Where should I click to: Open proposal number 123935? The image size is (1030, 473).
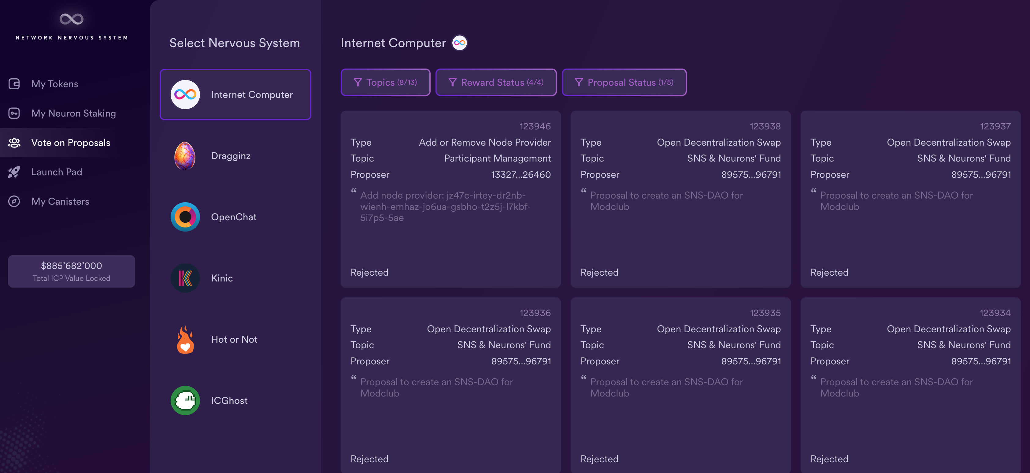pyautogui.click(x=680, y=385)
